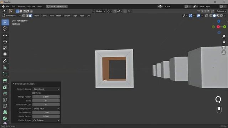The height and width of the screenshot is (128, 228).
Task: Select the 3D Cursor tool
Action: click(5, 28)
